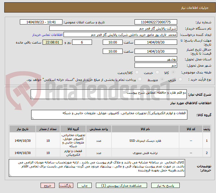Click the ایجاد کننده درخواست field
The width and height of the screenshot is (216, 193).
(x=120, y=35)
